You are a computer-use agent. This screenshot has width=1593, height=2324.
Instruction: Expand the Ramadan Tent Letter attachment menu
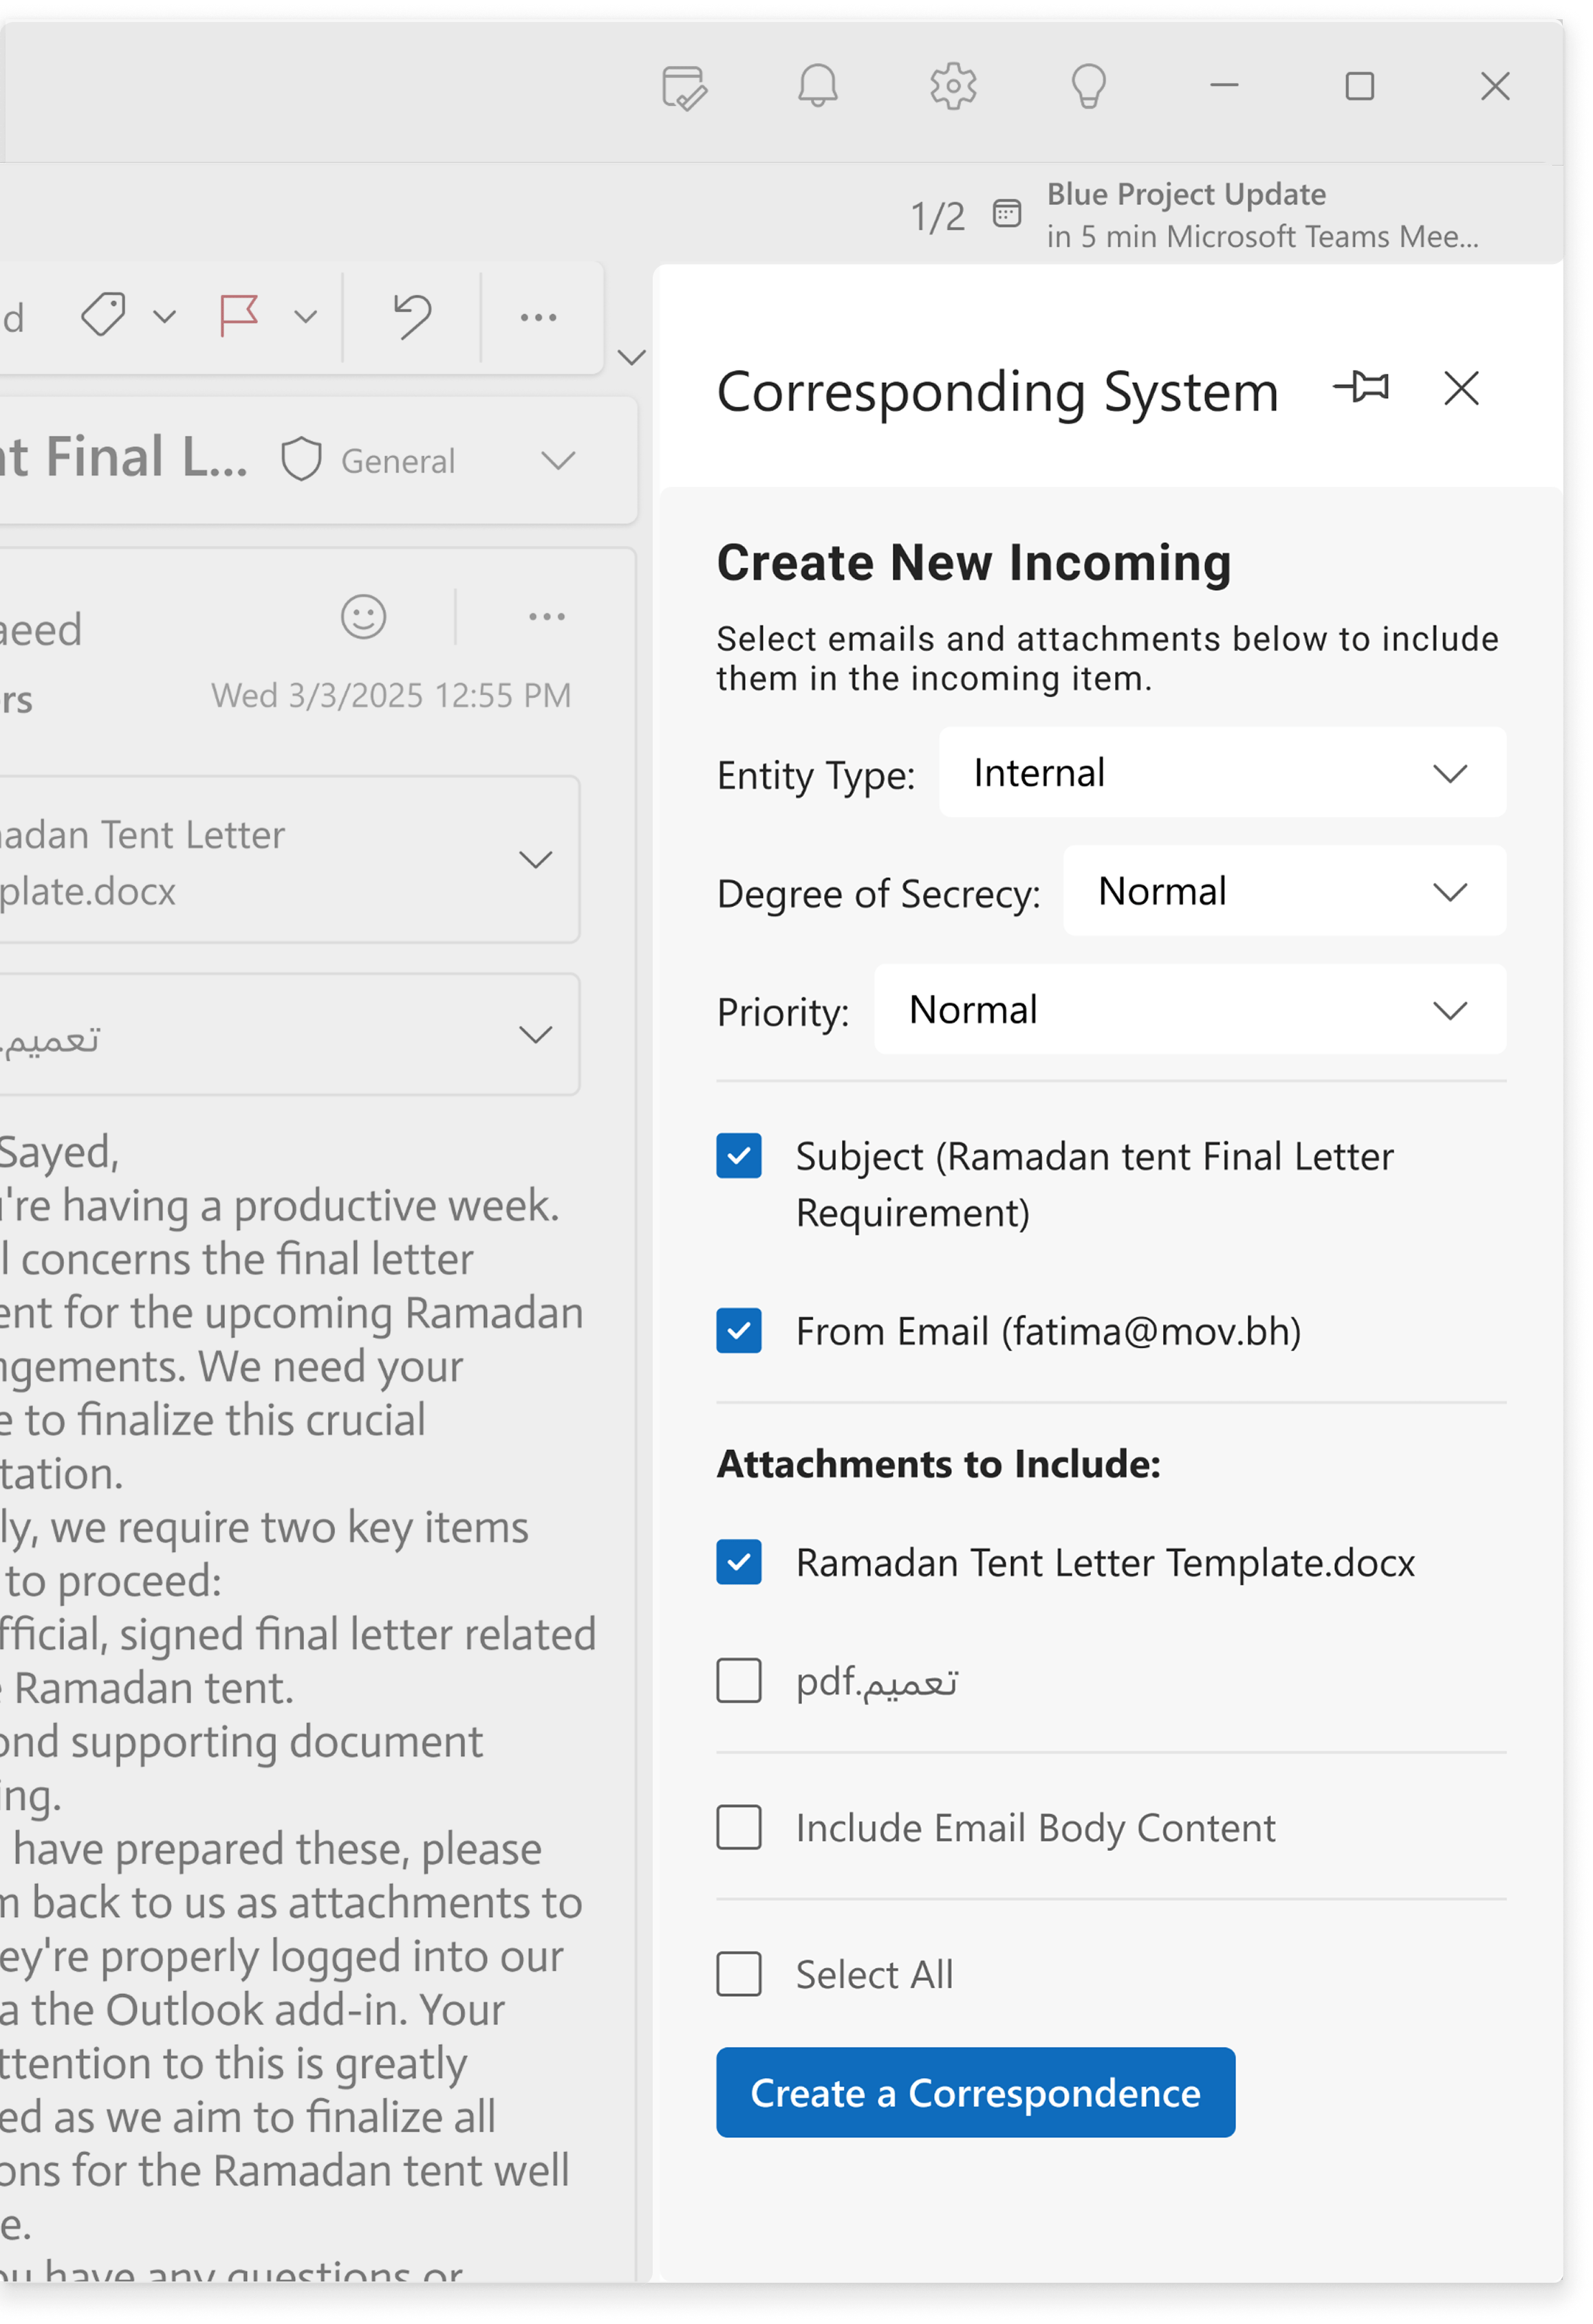(x=537, y=860)
